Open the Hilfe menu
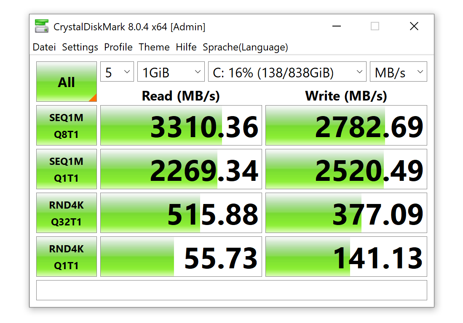 point(186,47)
